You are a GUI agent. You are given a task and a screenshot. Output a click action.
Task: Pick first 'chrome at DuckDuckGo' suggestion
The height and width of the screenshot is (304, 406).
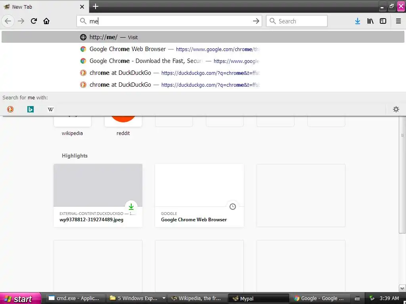203,73
